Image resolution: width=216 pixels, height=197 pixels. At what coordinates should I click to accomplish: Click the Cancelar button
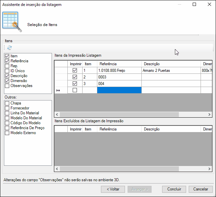201,189
